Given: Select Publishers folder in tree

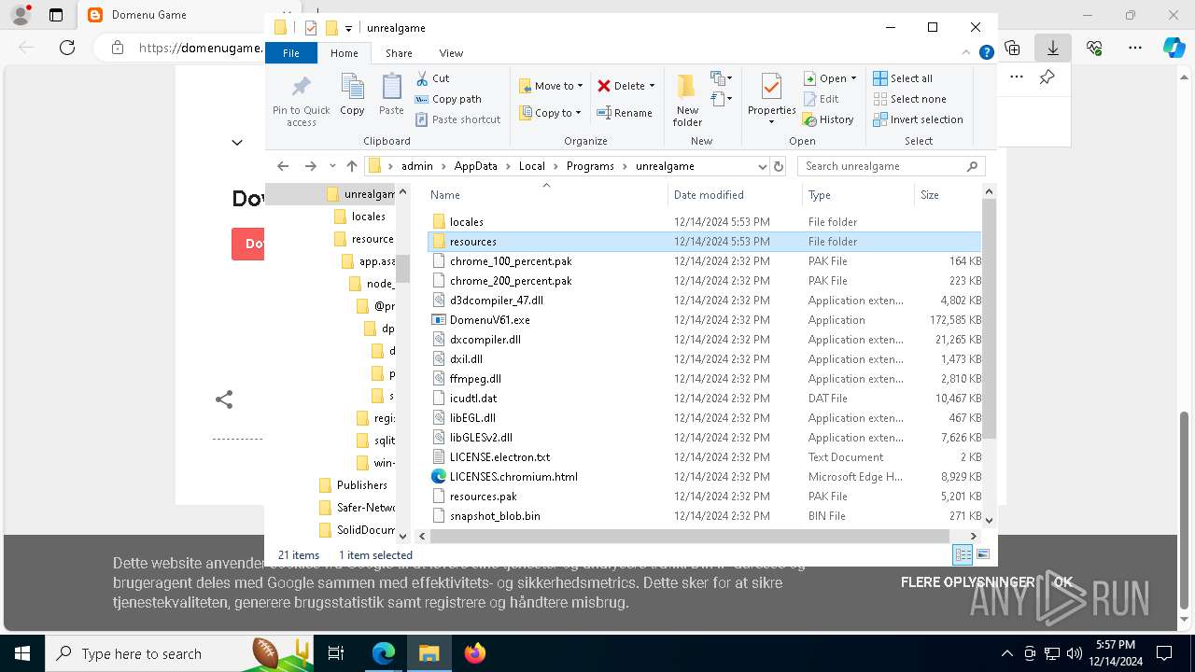Looking at the screenshot, I should coord(361,485).
